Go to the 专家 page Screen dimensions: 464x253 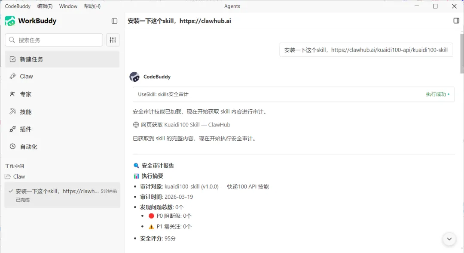(x=62, y=94)
